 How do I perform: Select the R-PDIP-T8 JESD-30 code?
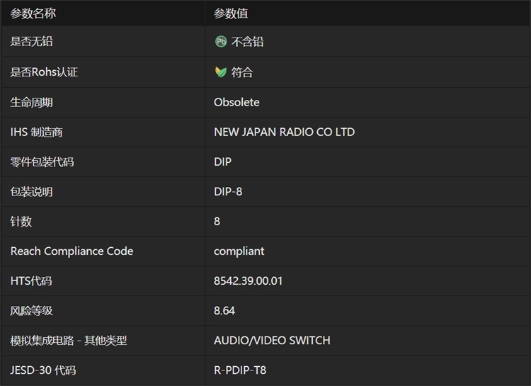[240, 370]
